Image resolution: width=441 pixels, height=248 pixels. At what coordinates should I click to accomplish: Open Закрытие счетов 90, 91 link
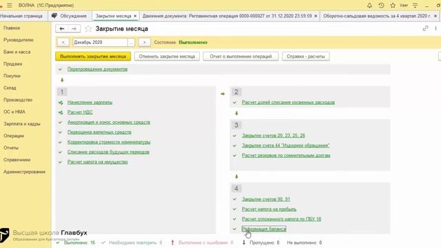[266, 199]
